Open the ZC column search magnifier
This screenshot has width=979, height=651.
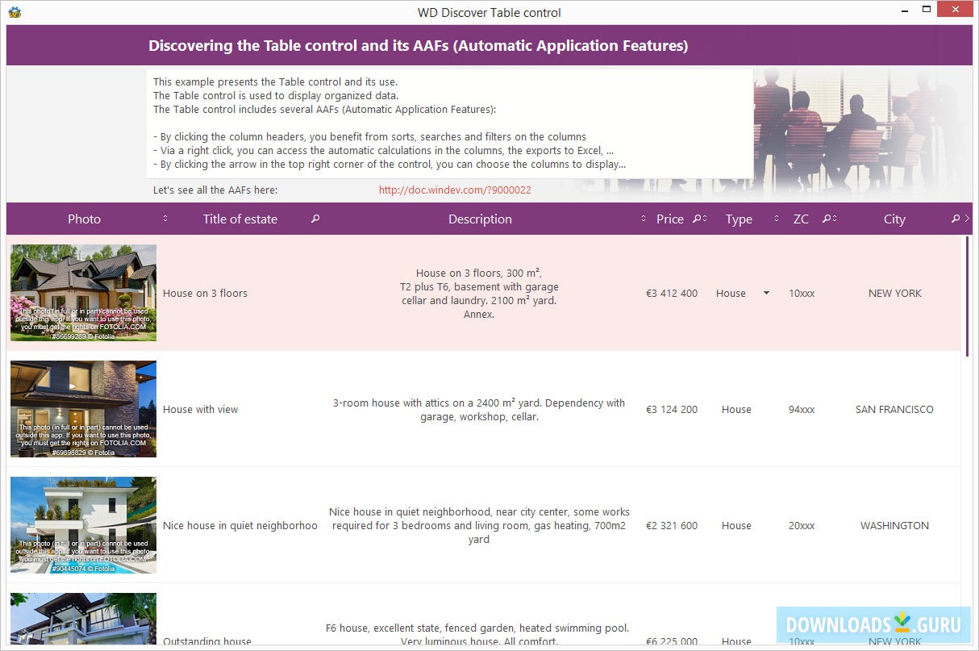point(827,219)
